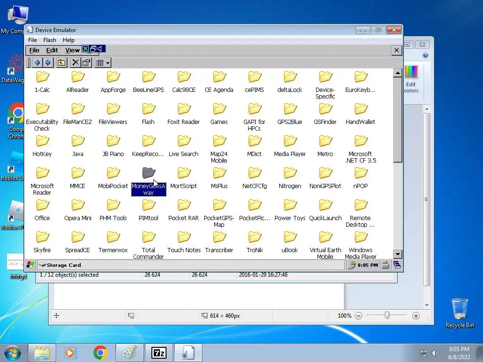This screenshot has width=483, height=362.
Task: Select the Total Commander folder
Action: [149, 245]
